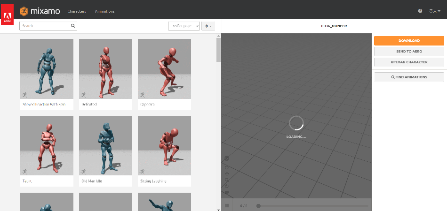Click running-figure icon on Old Man Idle thumbnail

pyautogui.click(x=83, y=172)
